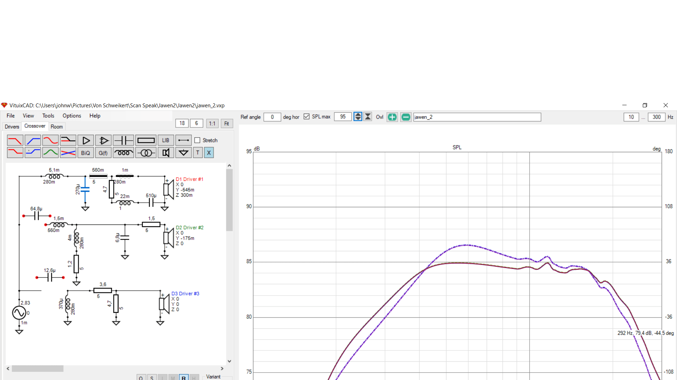677x380 pixels.
Task: Select the 64,8µ capacitor in schematic
Action: click(x=37, y=216)
